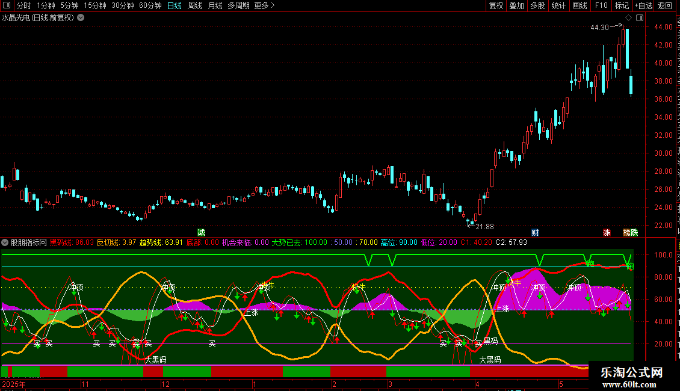Select the 15分钟 period tab
680x391 pixels.
pyautogui.click(x=95, y=5)
